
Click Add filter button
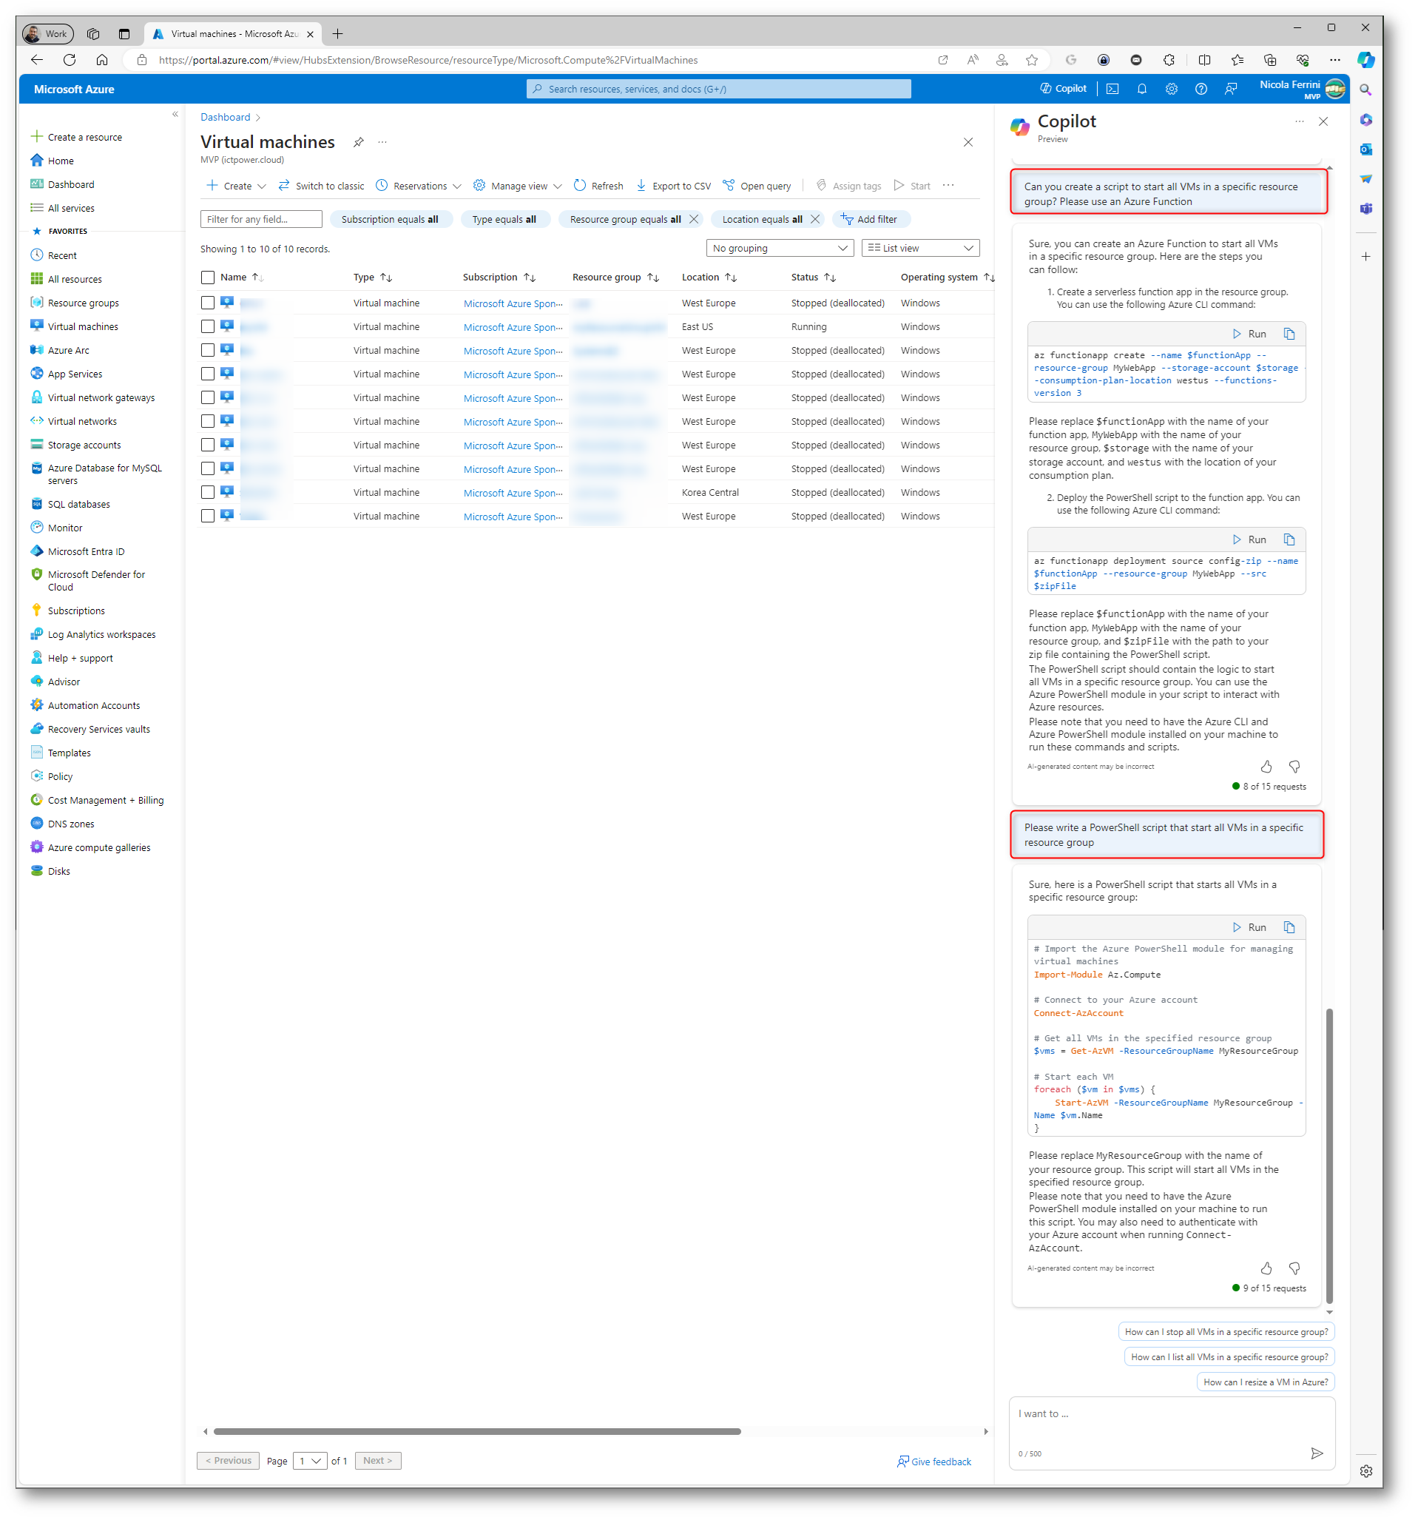click(871, 220)
